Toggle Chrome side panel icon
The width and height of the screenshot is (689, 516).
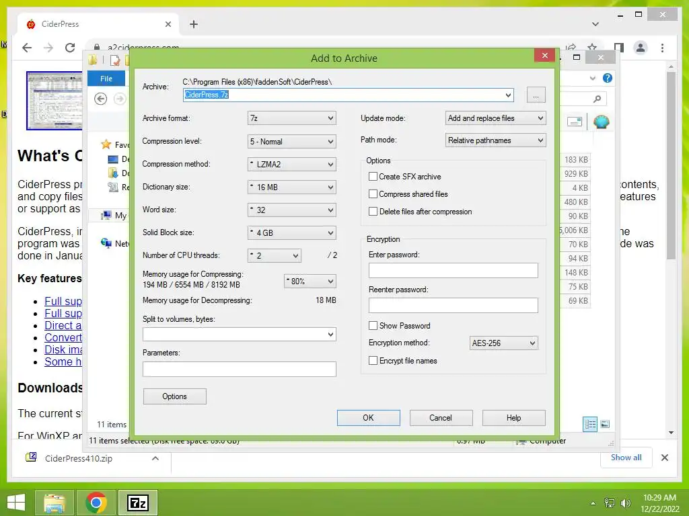point(619,48)
